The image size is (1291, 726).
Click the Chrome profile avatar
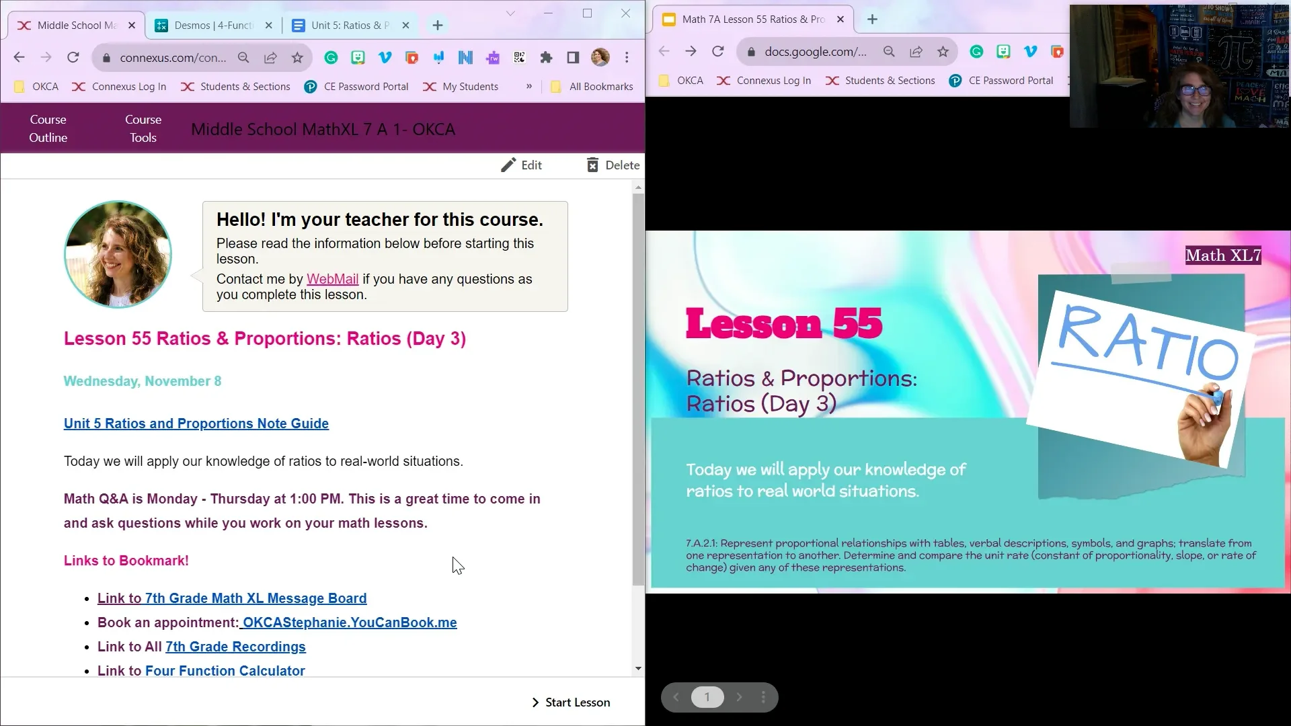(600, 58)
